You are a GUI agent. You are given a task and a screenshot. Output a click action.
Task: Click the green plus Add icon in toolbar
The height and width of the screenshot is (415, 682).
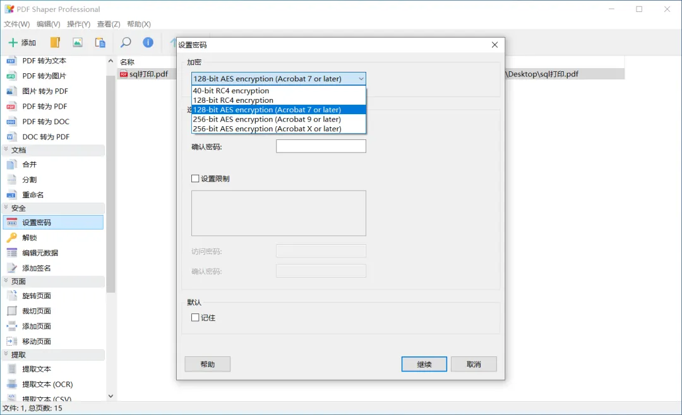click(13, 43)
